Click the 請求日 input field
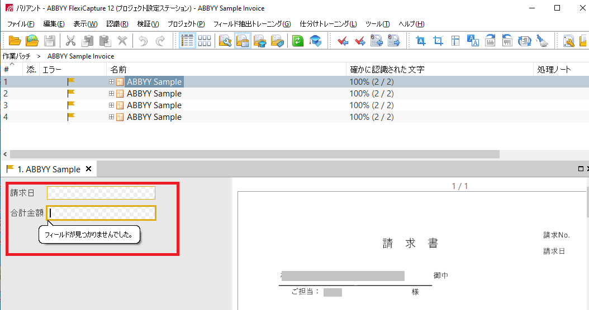Viewport: 589px width, 310px height. (x=101, y=193)
